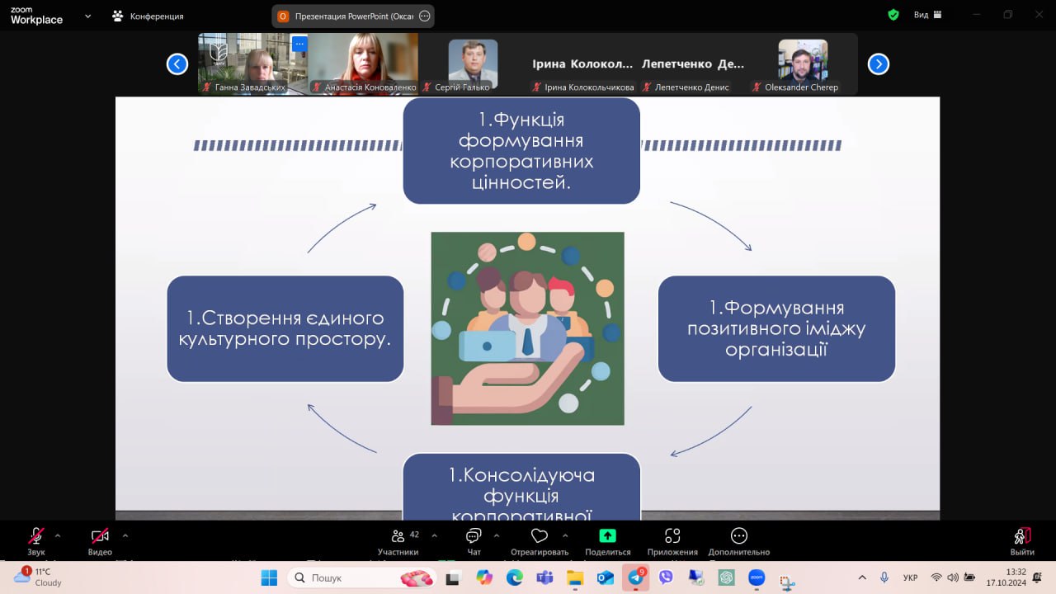Open options on the Презентация PowerPoint tab
1056x594 pixels.
[x=425, y=16]
